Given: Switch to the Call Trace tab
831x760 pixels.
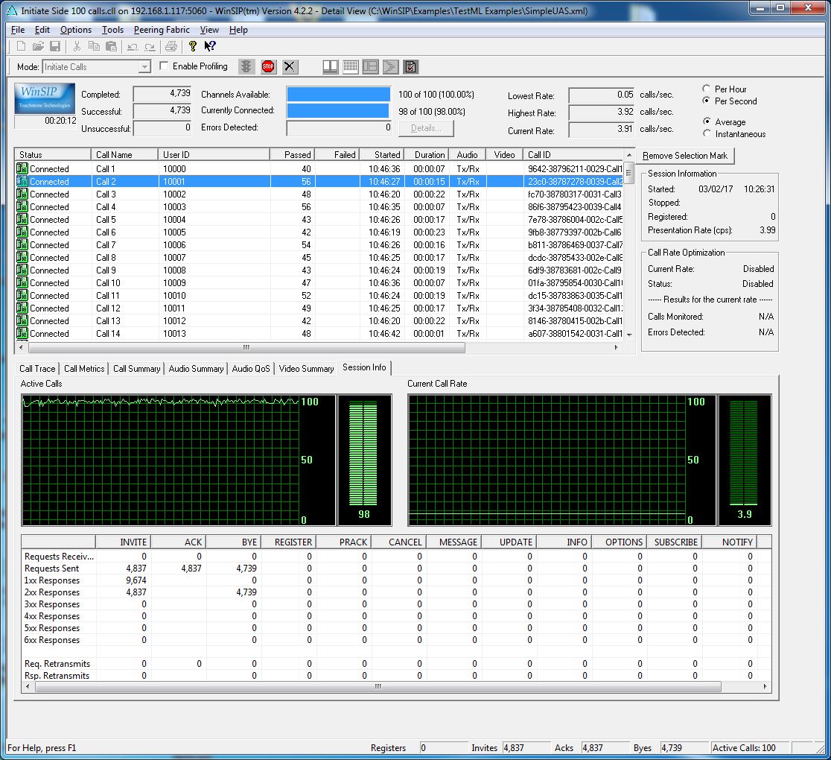Looking at the screenshot, I should (37, 369).
